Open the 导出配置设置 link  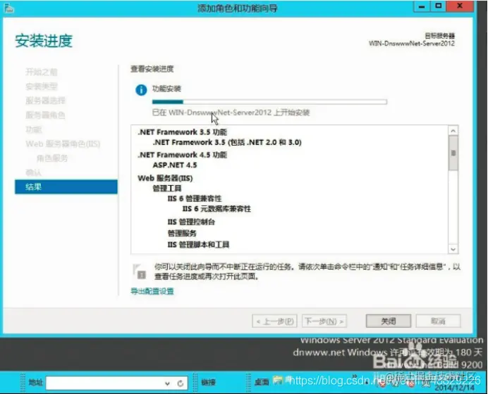tap(152, 291)
